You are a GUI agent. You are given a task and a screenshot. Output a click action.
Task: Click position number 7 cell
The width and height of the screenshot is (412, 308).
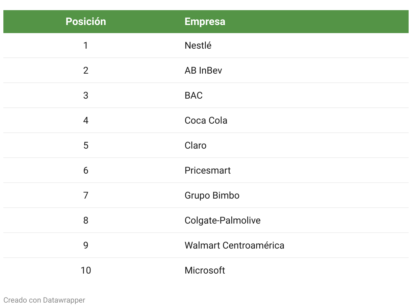point(86,196)
